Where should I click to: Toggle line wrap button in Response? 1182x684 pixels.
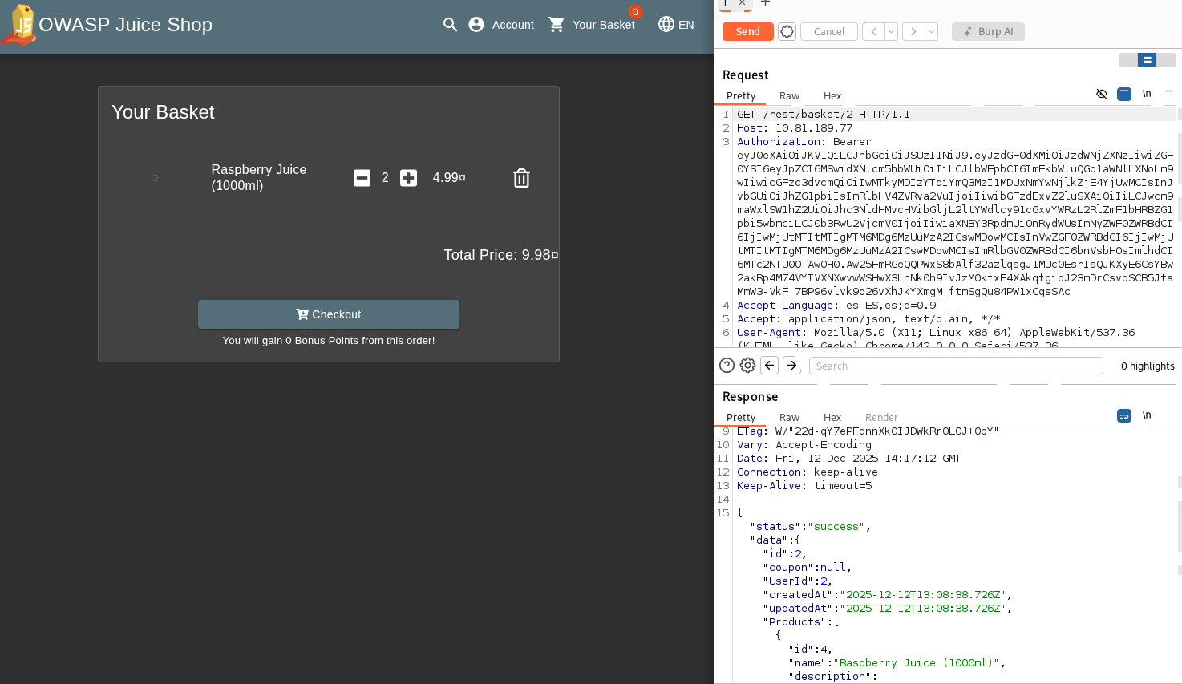[1124, 415]
